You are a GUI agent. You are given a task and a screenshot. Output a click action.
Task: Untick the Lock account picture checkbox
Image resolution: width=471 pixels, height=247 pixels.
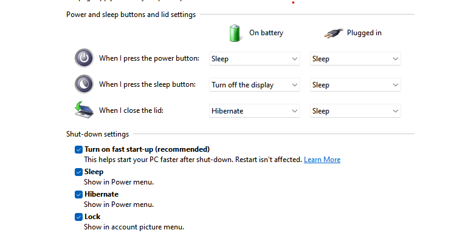click(78, 217)
